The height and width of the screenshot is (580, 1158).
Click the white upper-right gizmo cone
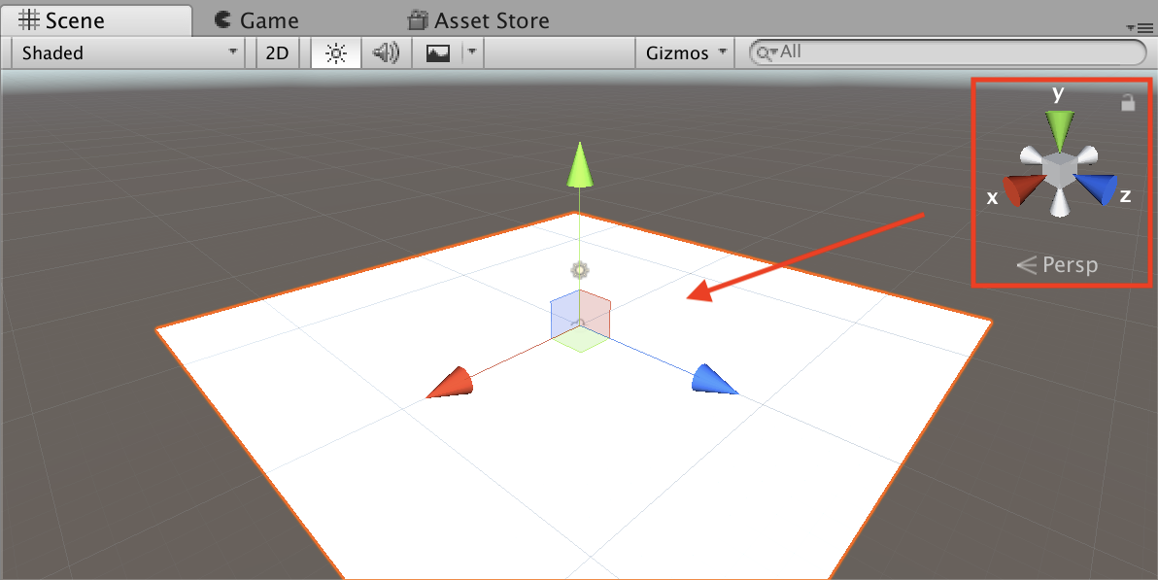(x=1086, y=155)
